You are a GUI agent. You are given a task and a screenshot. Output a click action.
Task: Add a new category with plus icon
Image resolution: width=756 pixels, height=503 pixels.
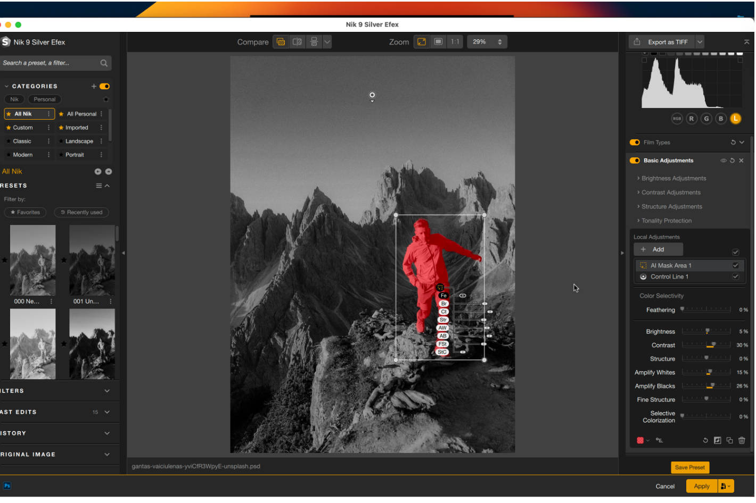(94, 86)
